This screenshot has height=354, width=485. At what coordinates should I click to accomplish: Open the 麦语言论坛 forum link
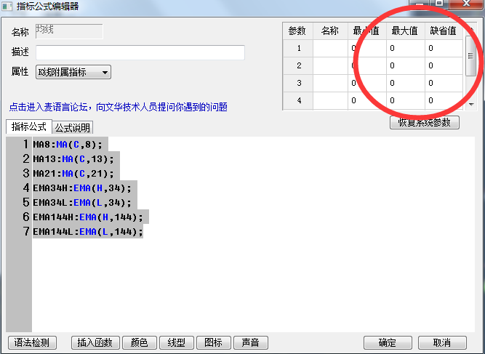(x=118, y=107)
